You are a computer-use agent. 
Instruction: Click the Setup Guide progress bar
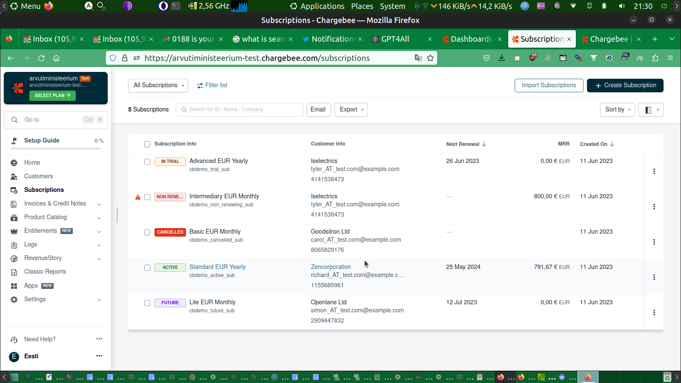[x=56, y=149]
